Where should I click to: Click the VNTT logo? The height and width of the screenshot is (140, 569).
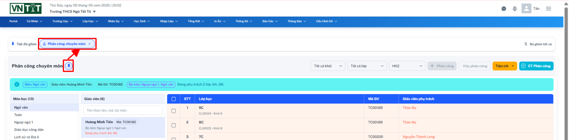(26, 8)
